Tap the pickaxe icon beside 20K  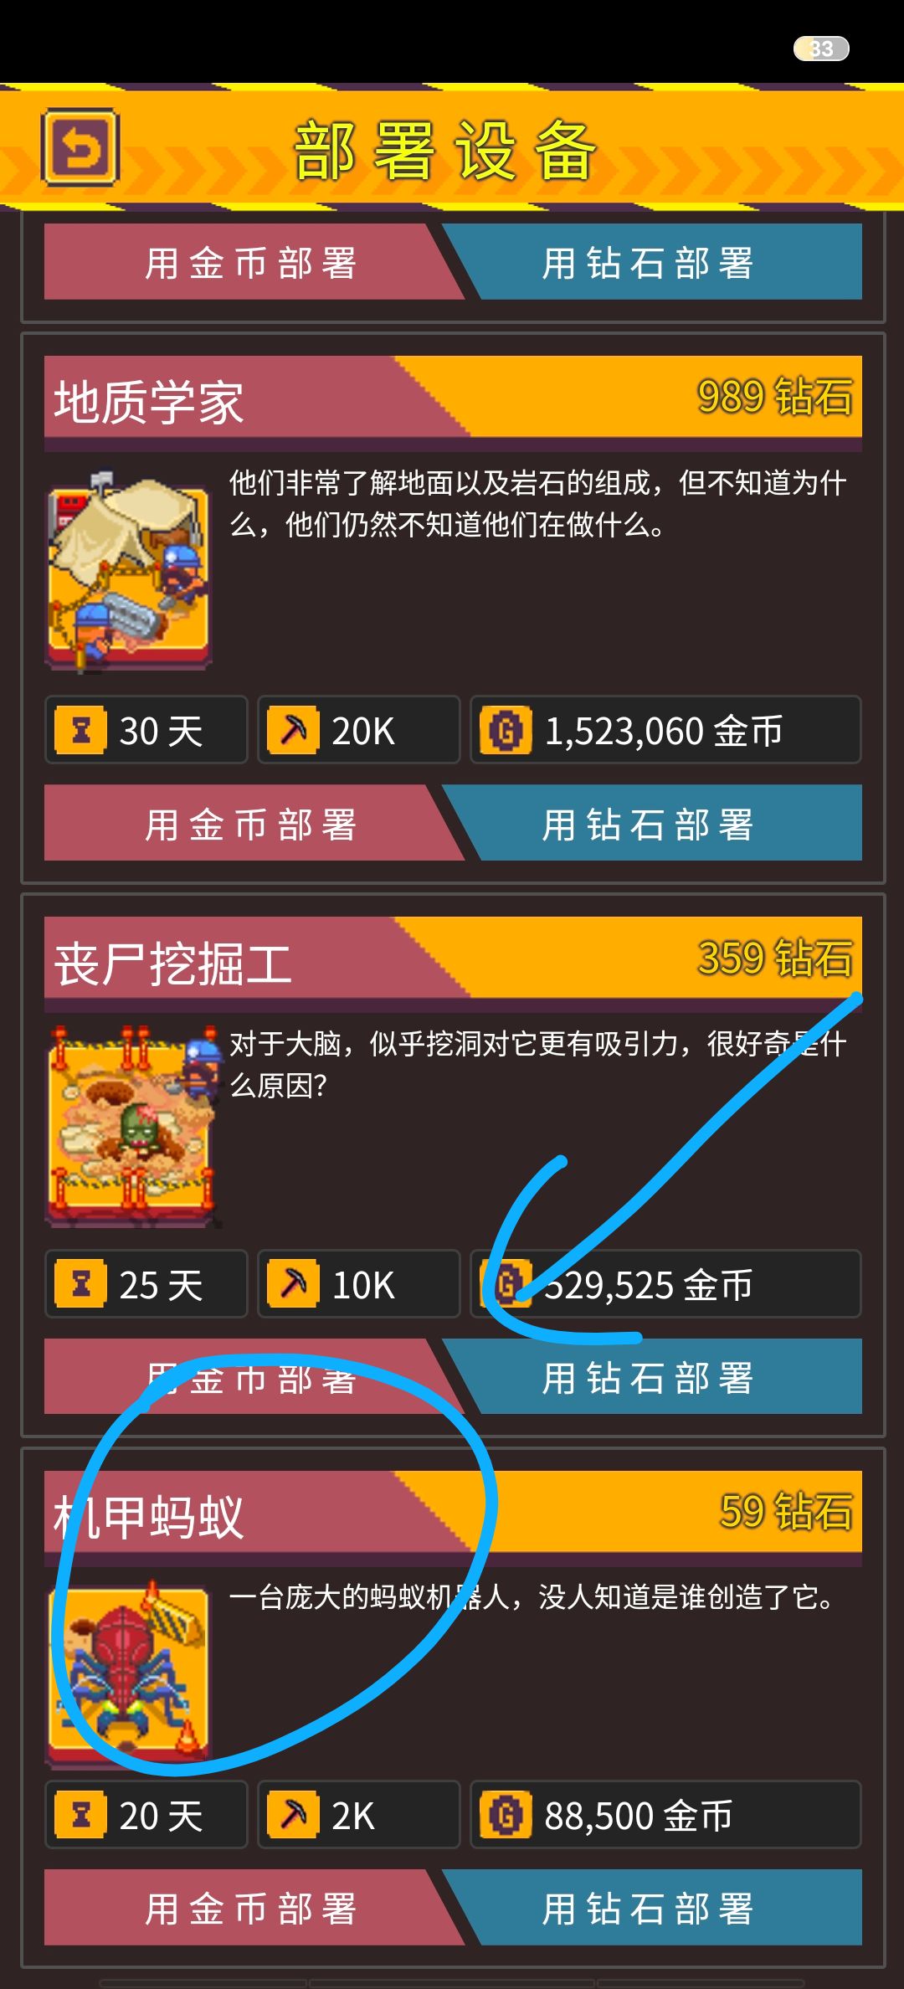pyautogui.click(x=293, y=730)
